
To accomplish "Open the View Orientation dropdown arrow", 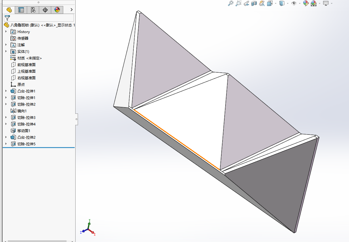I will [x=276, y=3].
